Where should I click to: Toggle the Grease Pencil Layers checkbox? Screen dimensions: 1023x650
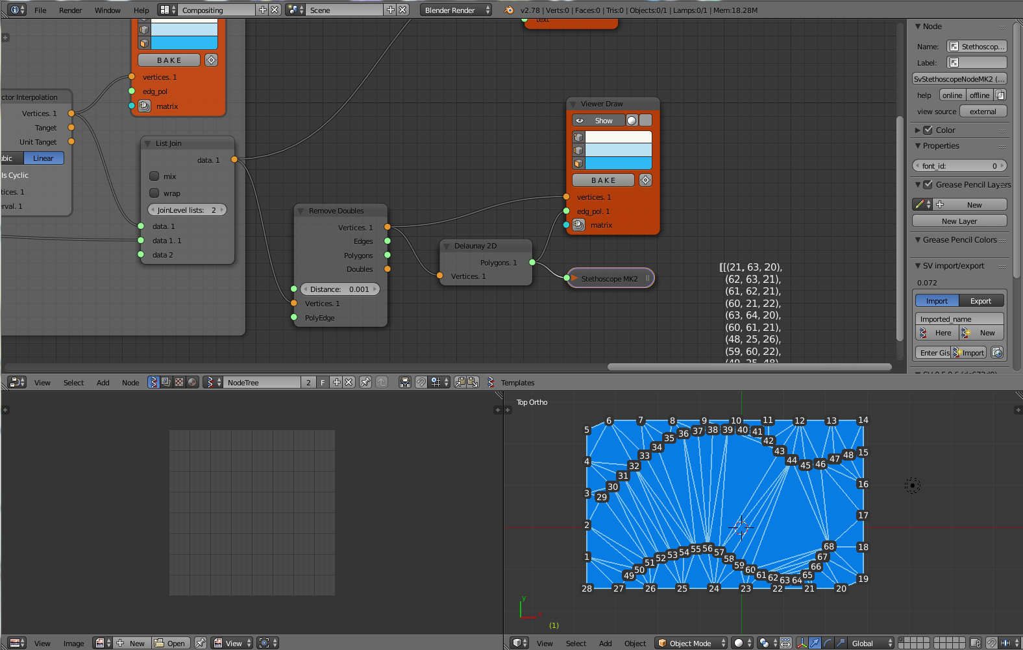tap(928, 185)
